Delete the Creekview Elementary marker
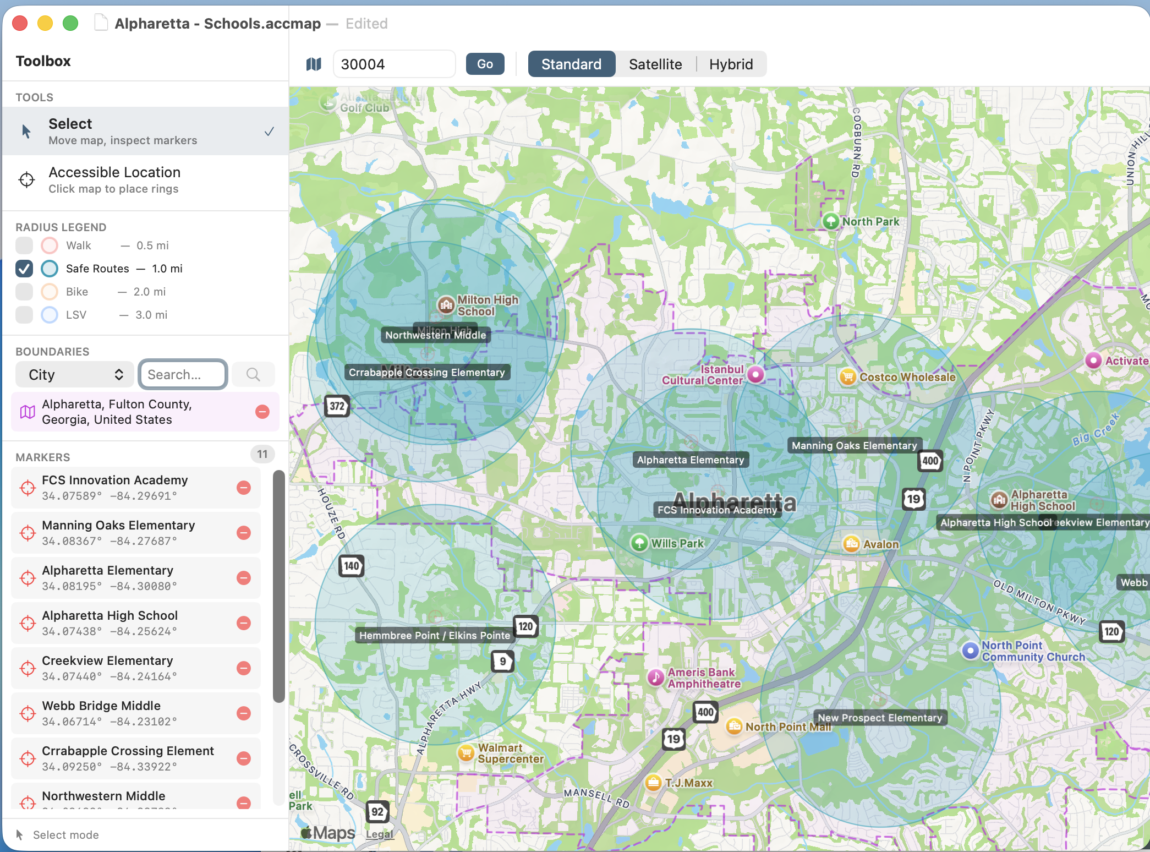This screenshot has width=1150, height=852. pyautogui.click(x=244, y=668)
